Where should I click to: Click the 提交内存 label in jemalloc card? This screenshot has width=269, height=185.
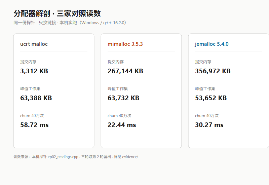pyautogui.click(x=203, y=62)
